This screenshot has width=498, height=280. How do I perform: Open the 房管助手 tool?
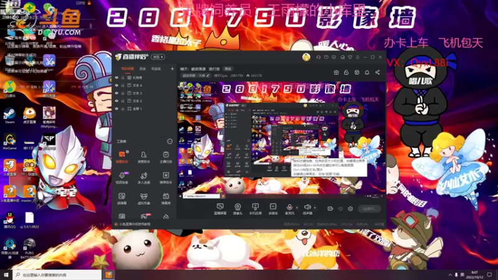pyautogui.click(x=144, y=157)
